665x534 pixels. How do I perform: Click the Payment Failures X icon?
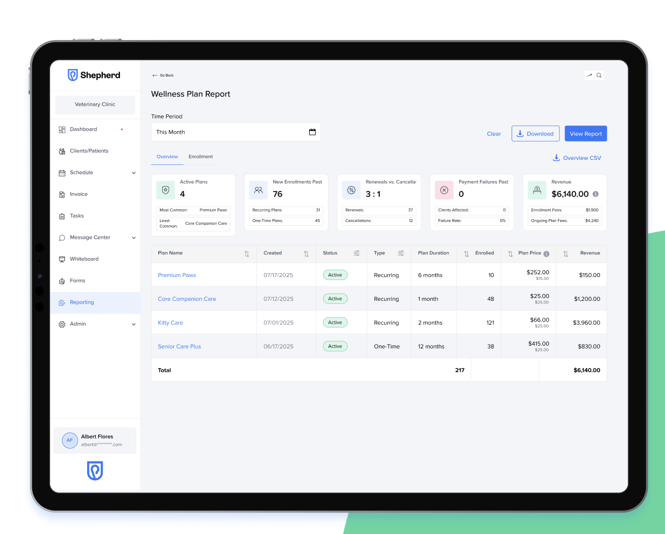[x=444, y=190]
